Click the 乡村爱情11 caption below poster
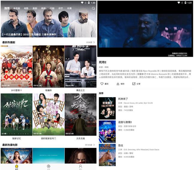 point(16,90)
